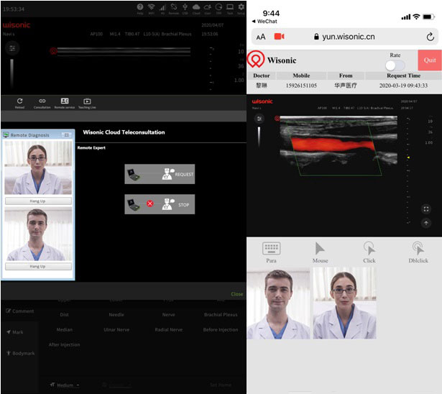The image size is (442, 394).
Task: Open Safari aA text size menu
Action: coord(260,36)
